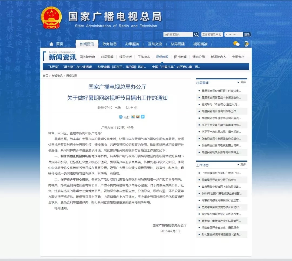Focus the 工作邮箱用户名 field
292x261 pixels.
pos(212,34)
